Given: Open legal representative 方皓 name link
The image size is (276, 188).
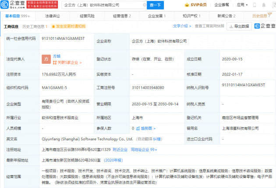Looking at the screenshot, I should tap(57, 56).
